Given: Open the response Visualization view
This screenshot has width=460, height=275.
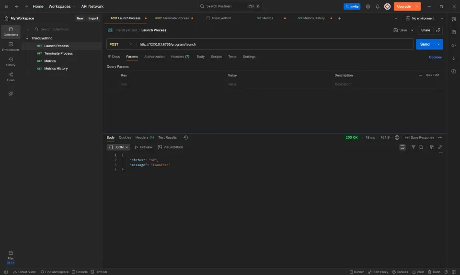Looking at the screenshot, I should pyautogui.click(x=171, y=147).
